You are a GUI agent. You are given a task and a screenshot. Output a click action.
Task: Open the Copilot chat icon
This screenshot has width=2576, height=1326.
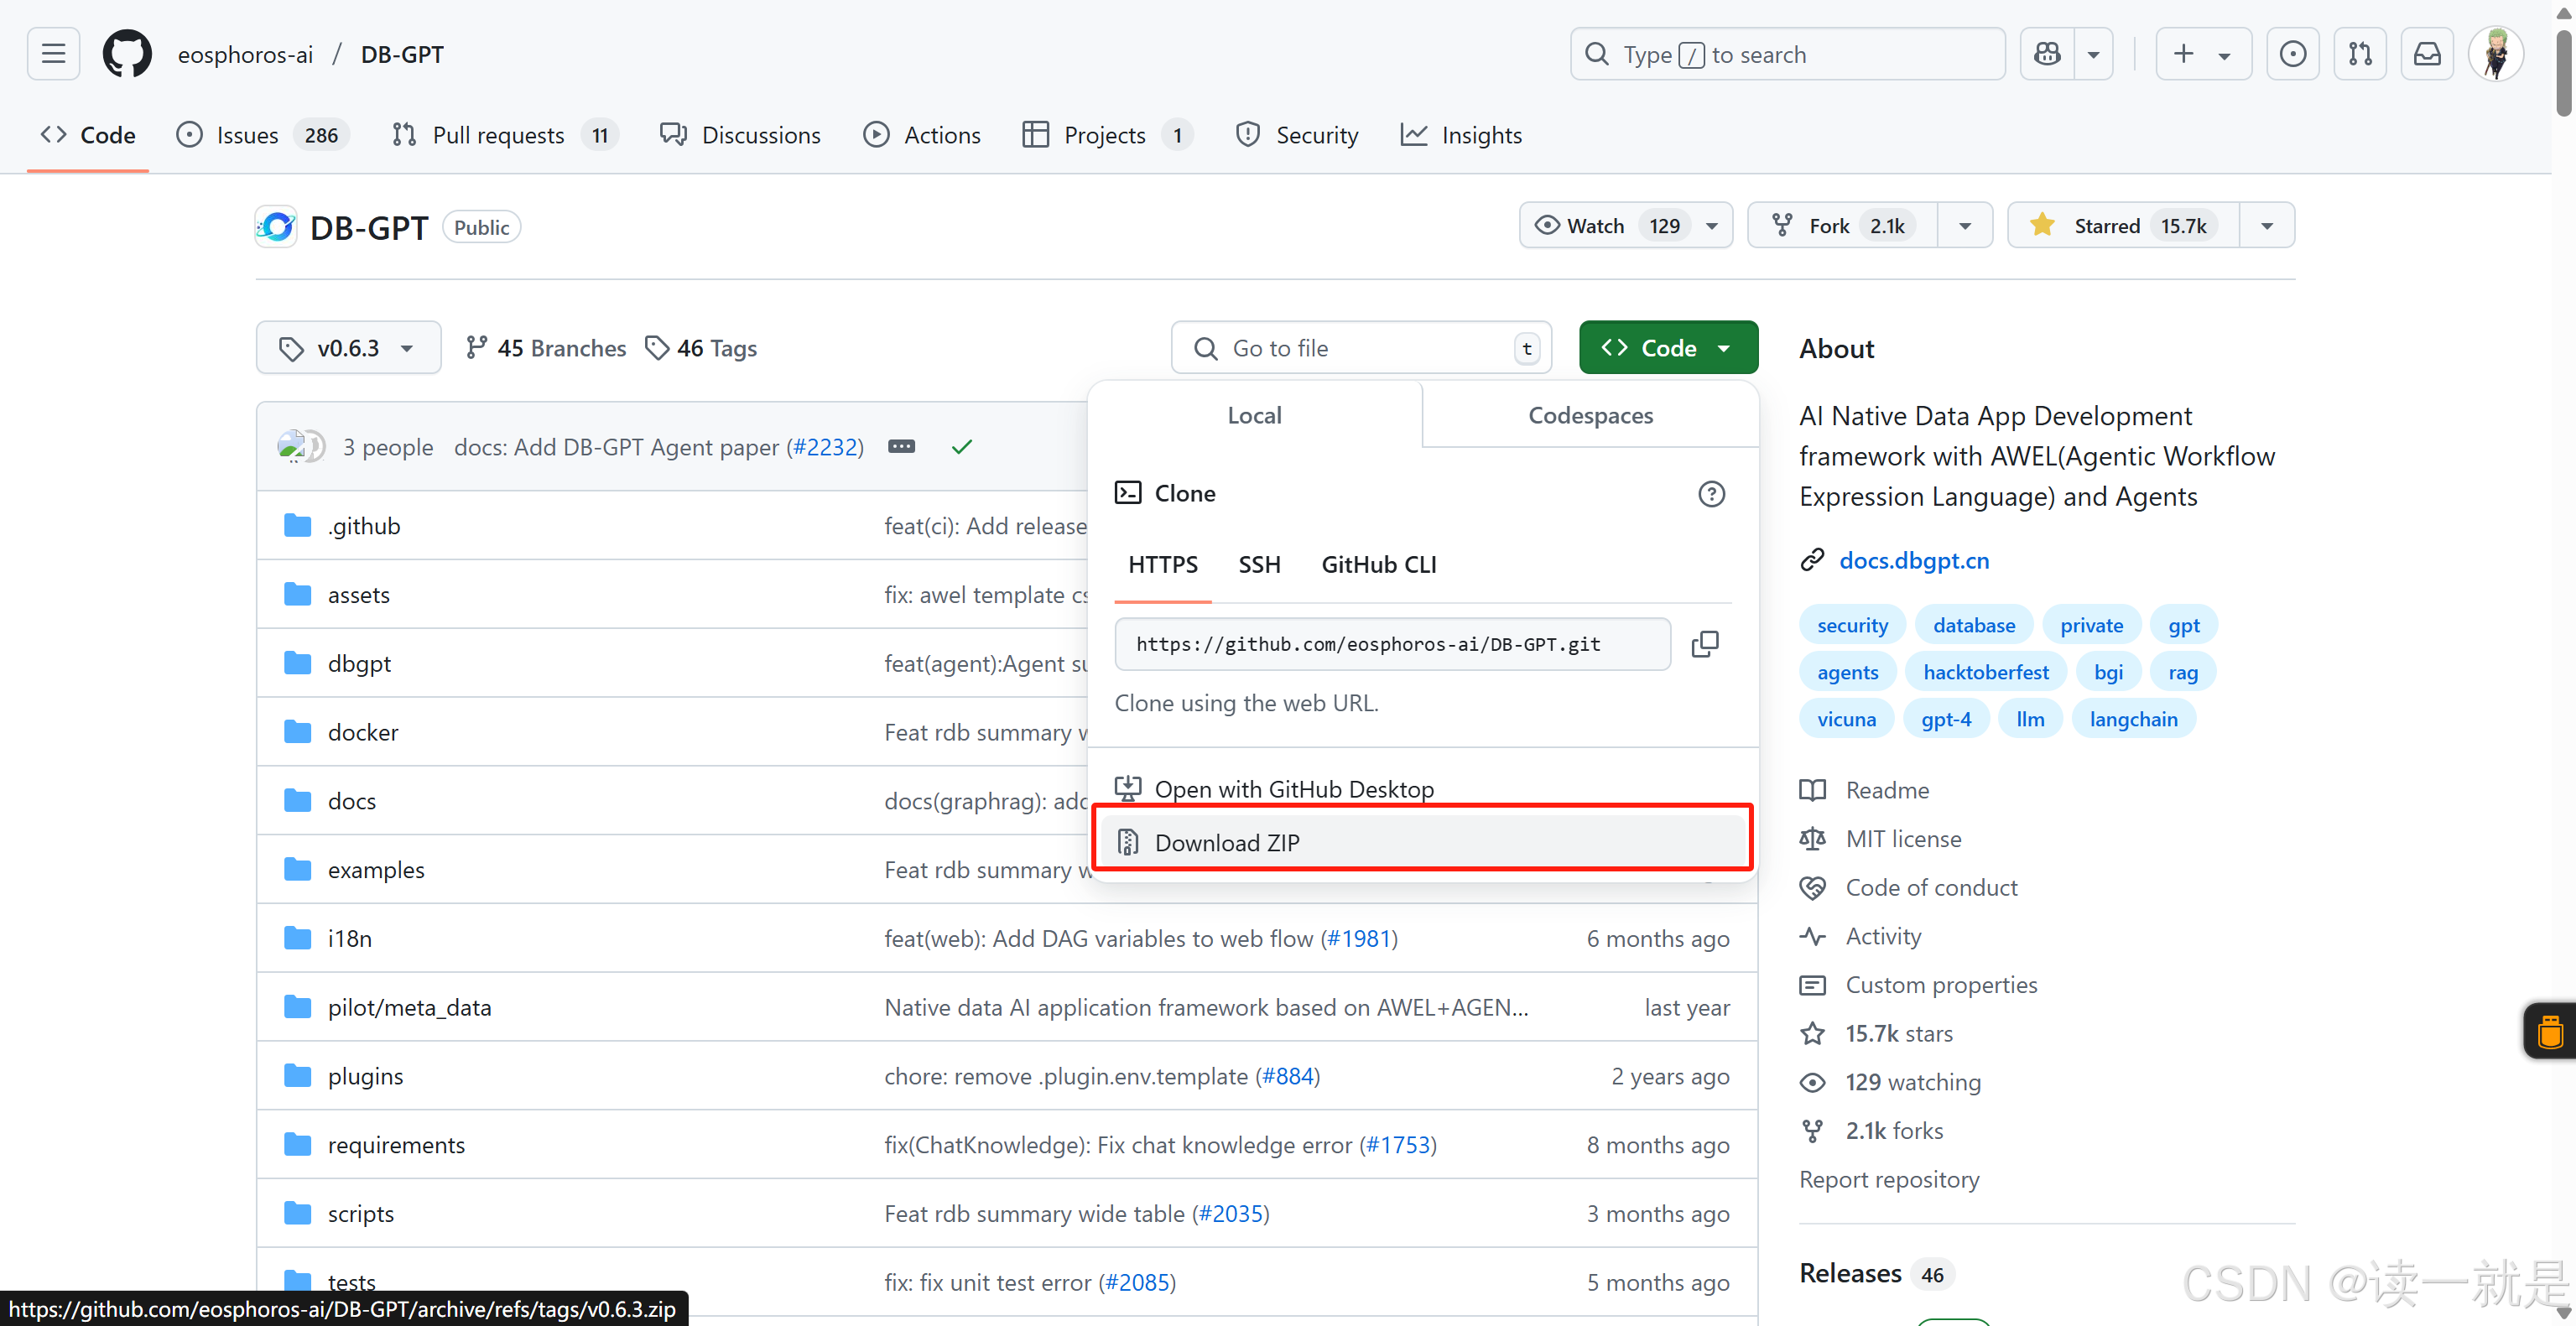point(2046,54)
